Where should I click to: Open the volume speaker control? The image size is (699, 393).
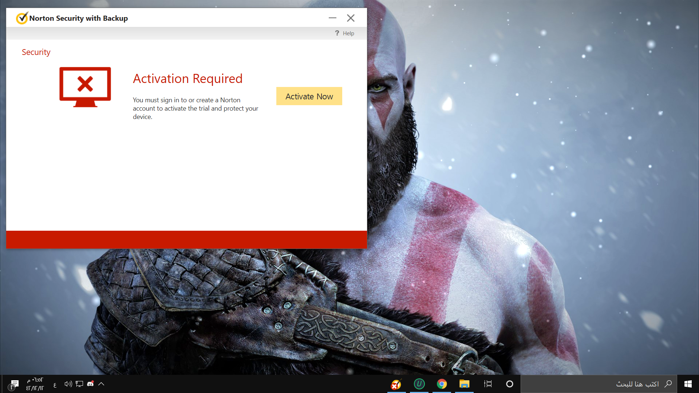click(68, 384)
